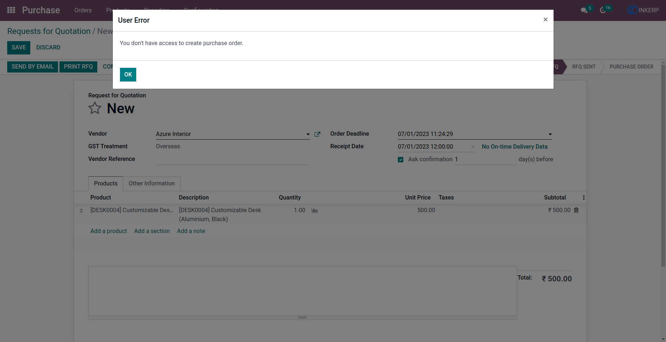
Task: Expand the Vendor dropdown arrow
Action: coord(308,134)
